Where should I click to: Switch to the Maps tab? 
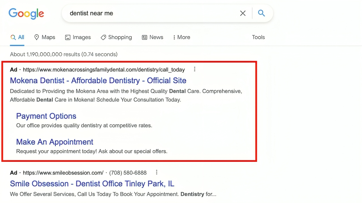point(45,37)
